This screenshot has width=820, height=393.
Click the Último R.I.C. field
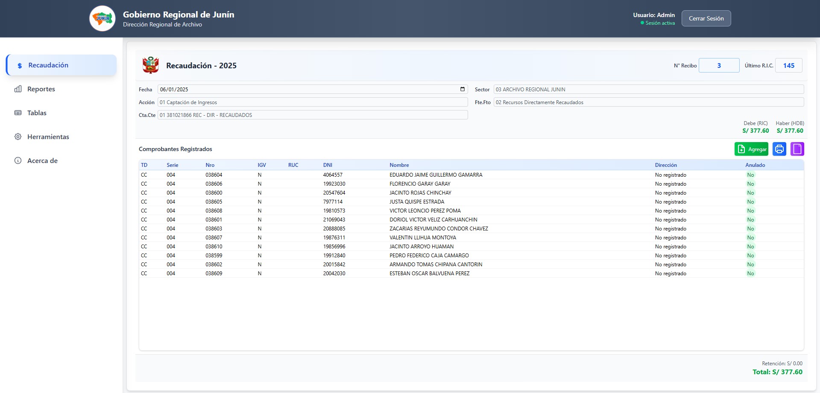(788, 65)
